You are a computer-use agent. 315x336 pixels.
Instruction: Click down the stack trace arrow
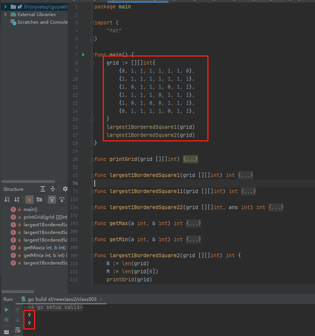[x=18, y=320]
